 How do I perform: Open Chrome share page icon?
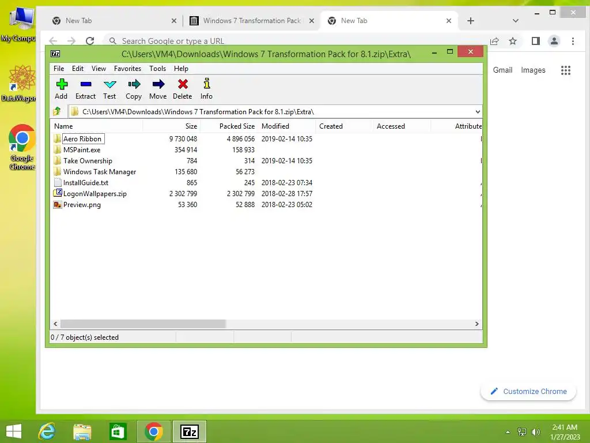pos(494,41)
